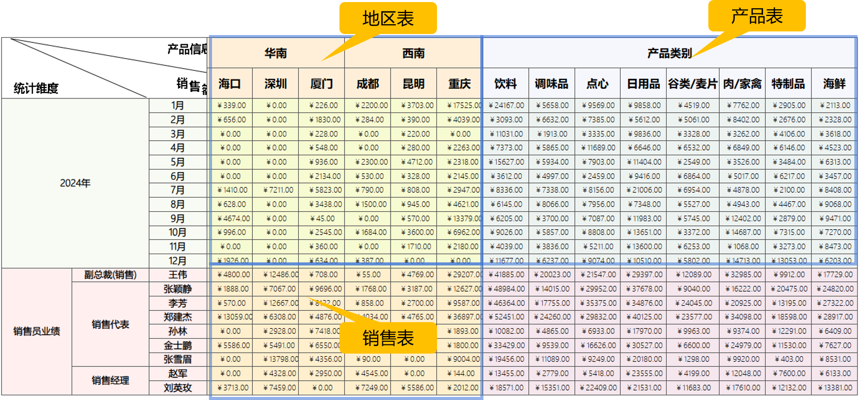Select salesperson 李芳 name cell
859x400 pixels.
177,303
